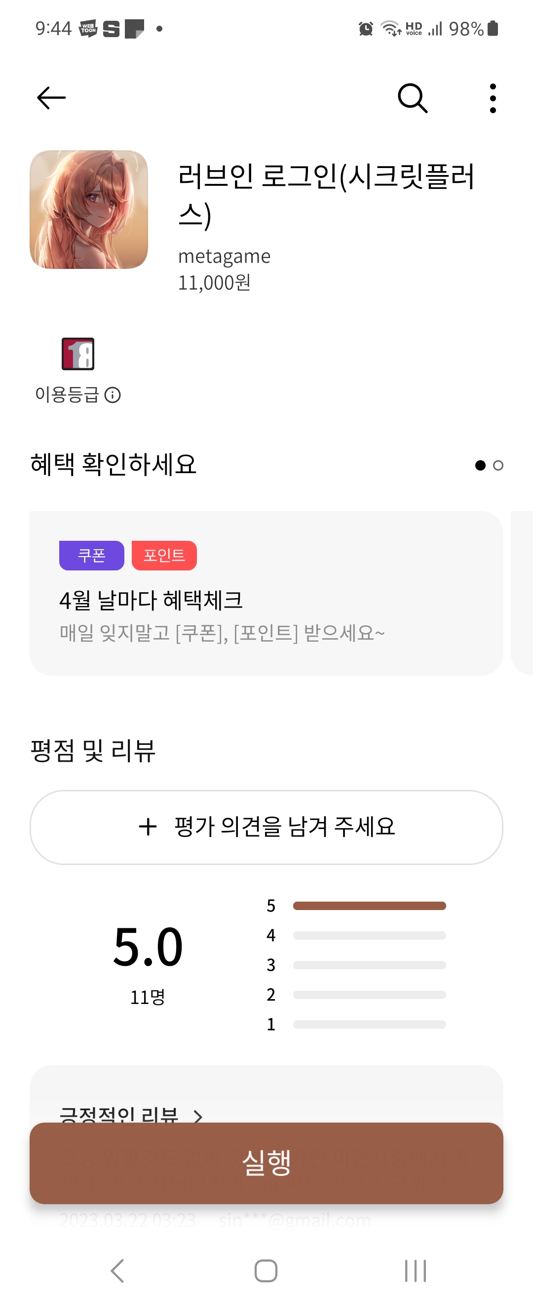533x1305 pixels.
Task: Tap the back arrow at top
Action: coord(52,98)
